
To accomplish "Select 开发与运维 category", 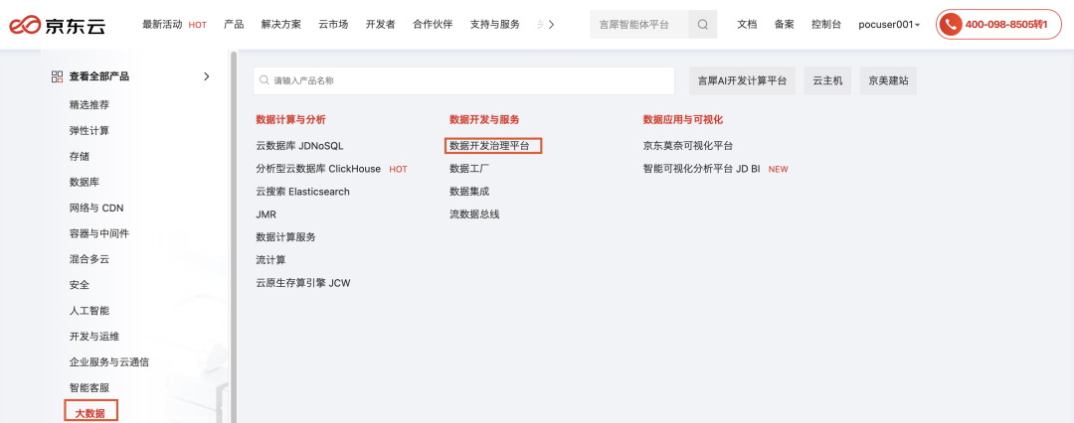I will 94,336.
